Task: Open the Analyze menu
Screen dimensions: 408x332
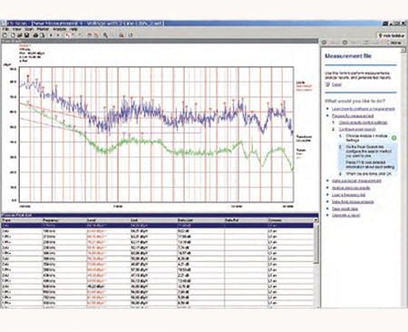Action: 60,29
